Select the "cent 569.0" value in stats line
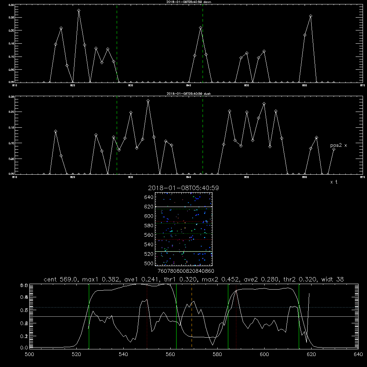367x367 pixels. (61, 279)
